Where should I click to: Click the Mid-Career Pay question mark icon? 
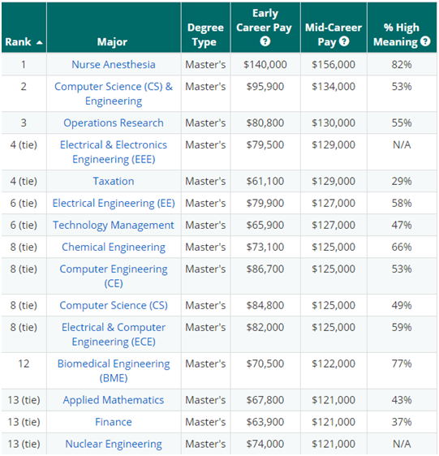[344, 41]
